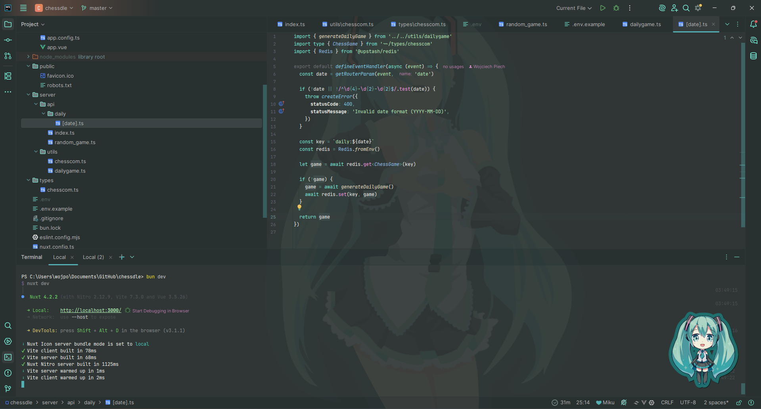The height and width of the screenshot is (409, 761).
Task: Open the Git tool window
Action: (x=8, y=388)
